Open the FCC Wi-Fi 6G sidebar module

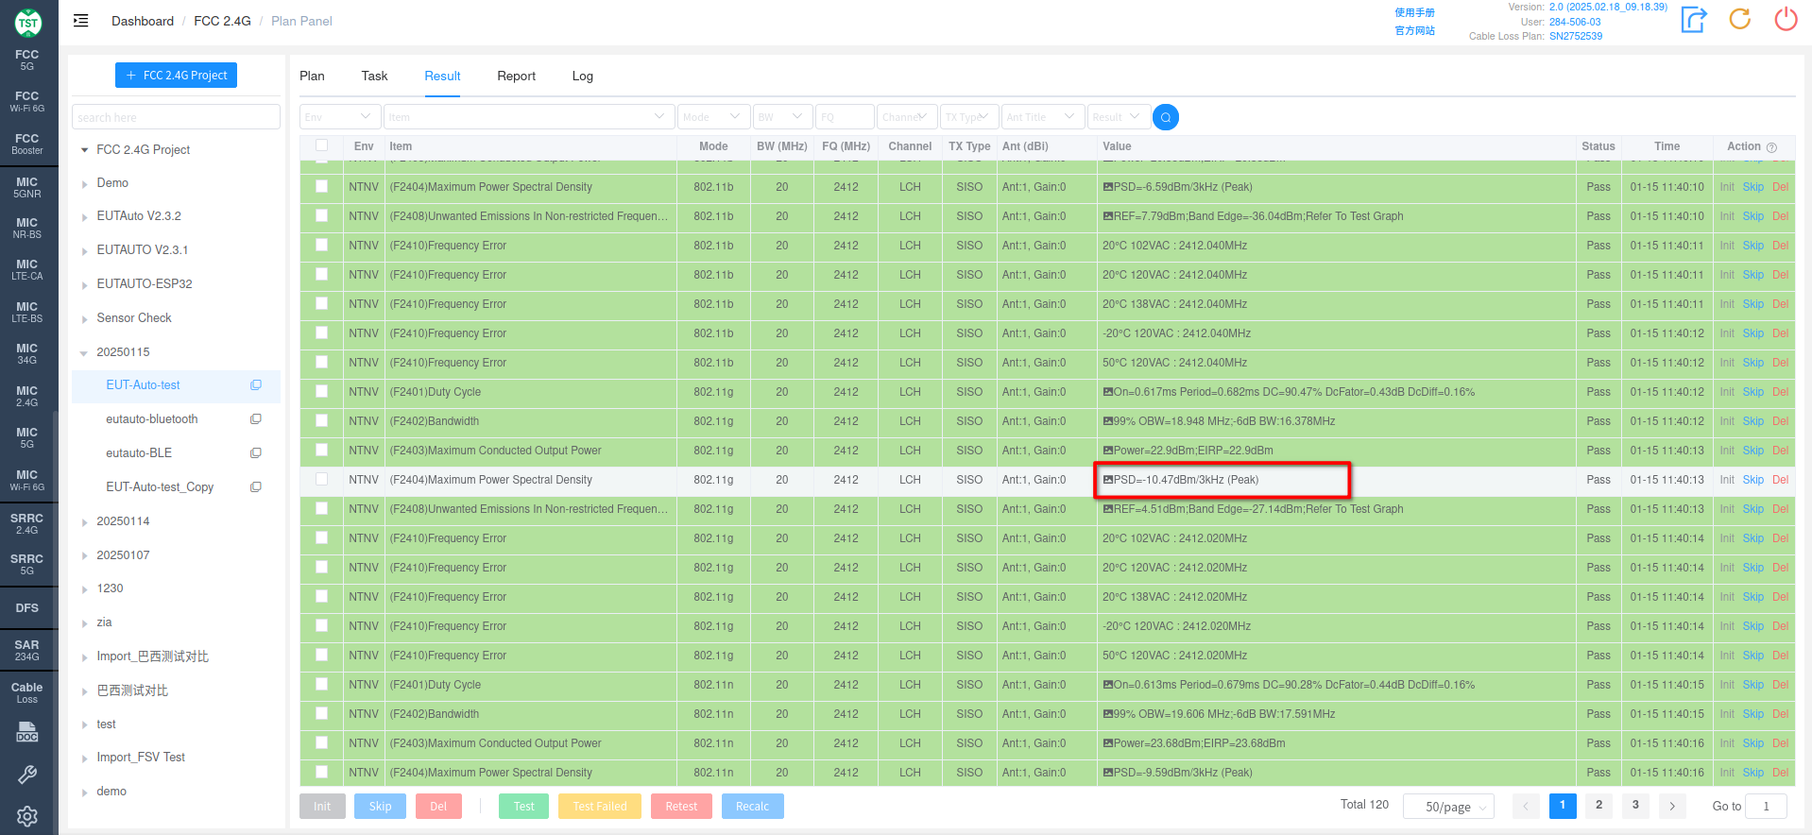26,101
